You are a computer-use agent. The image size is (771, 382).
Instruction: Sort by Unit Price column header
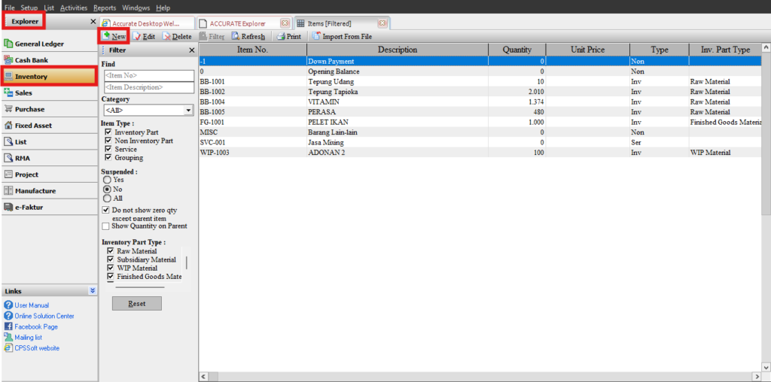point(587,50)
